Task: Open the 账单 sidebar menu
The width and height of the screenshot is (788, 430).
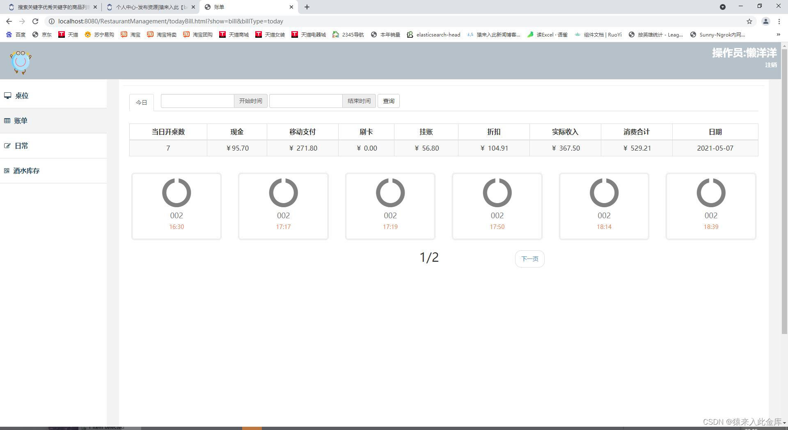Action: tap(53, 121)
